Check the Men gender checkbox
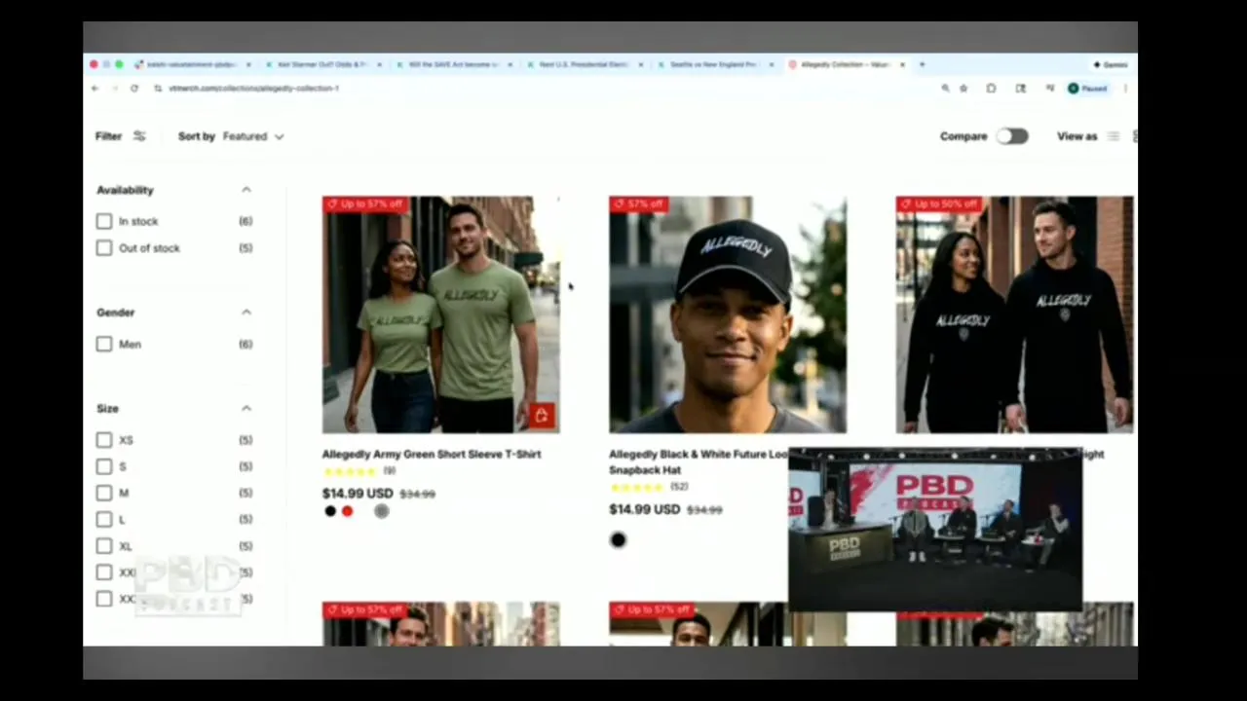 coord(104,344)
